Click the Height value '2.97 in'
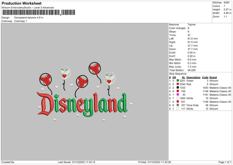Viewport: 233px width, 165px height. click(x=227, y=9)
